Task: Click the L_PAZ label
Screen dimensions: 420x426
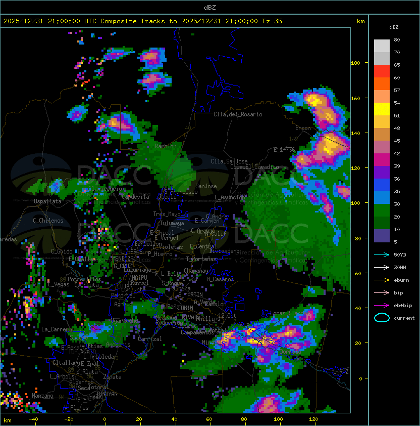Action: click(341, 372)
